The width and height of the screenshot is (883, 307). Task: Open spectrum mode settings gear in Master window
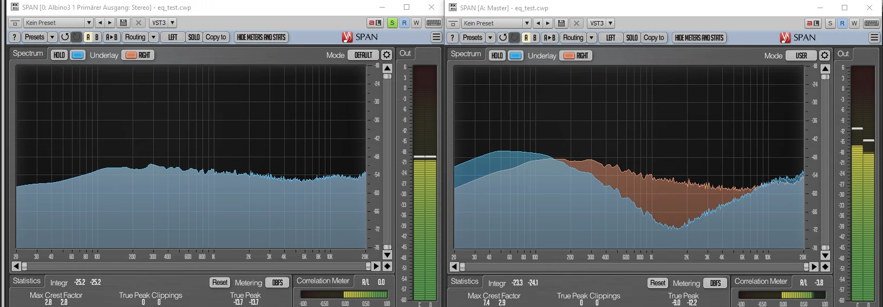coord(825,56)
